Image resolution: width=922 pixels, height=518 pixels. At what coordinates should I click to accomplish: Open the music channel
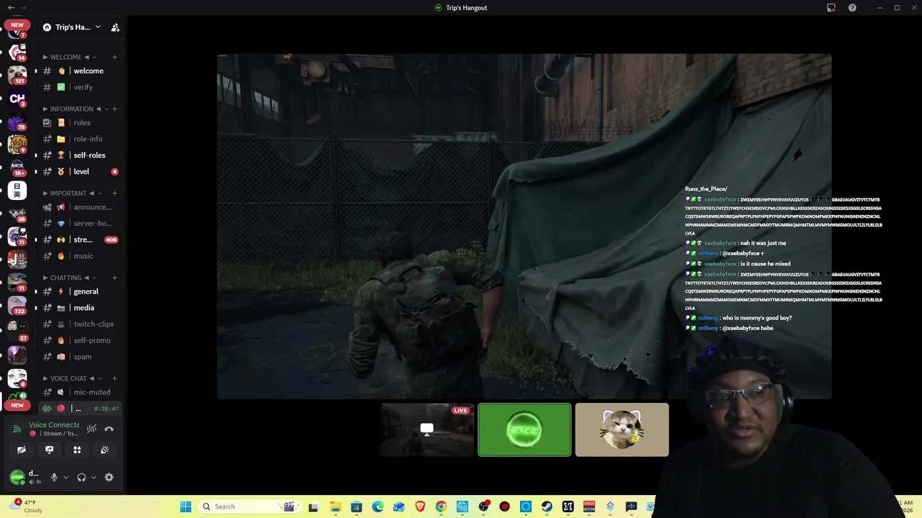[81, 255]
